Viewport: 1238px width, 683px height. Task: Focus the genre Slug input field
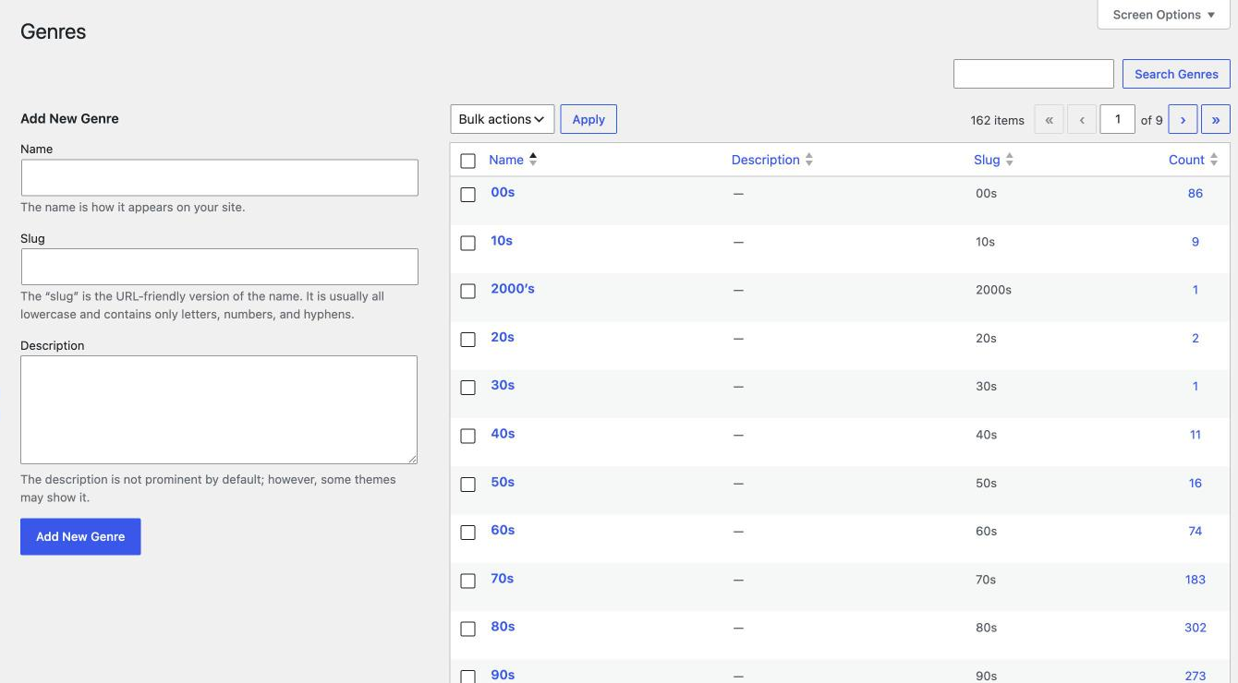[220, 267]
